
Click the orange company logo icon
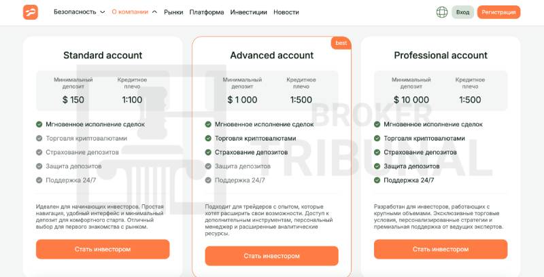(31, 12)
